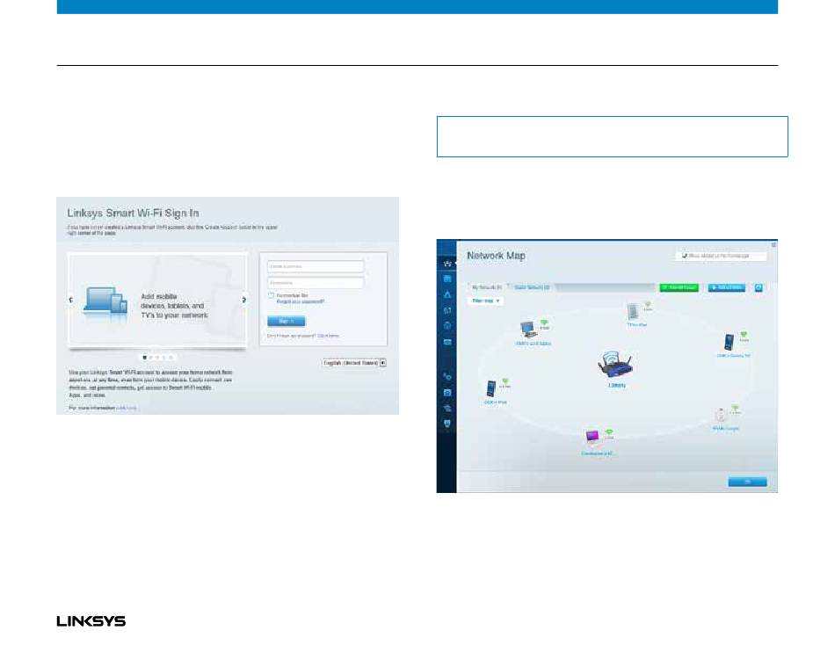
Task: Tick the Remember Me checkbox
Action: coord(271,295)
